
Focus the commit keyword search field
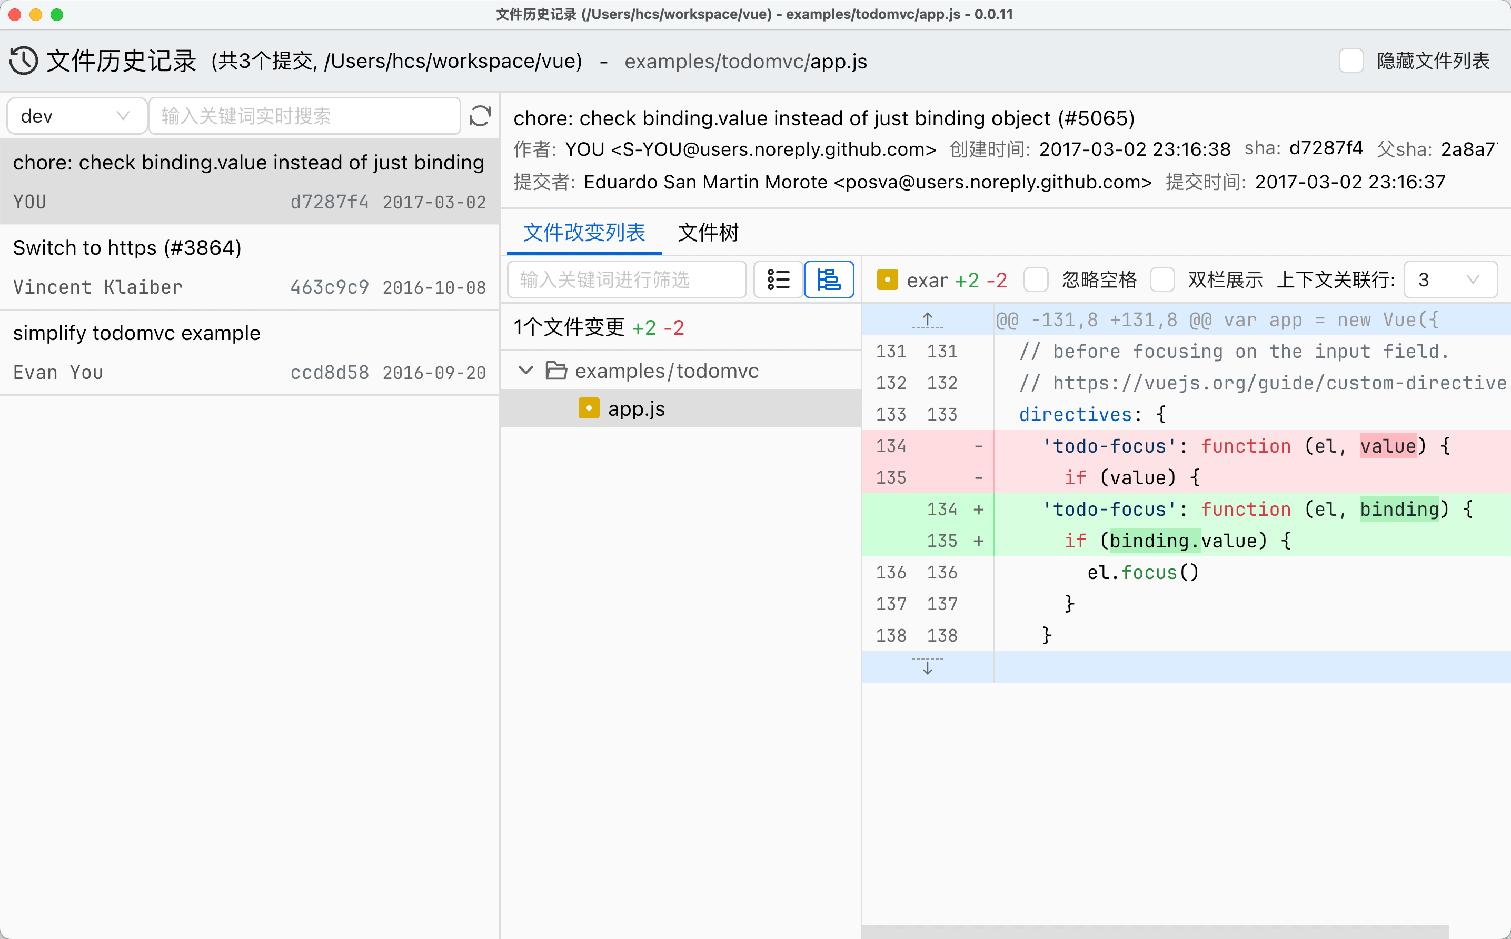pos(304,116)
